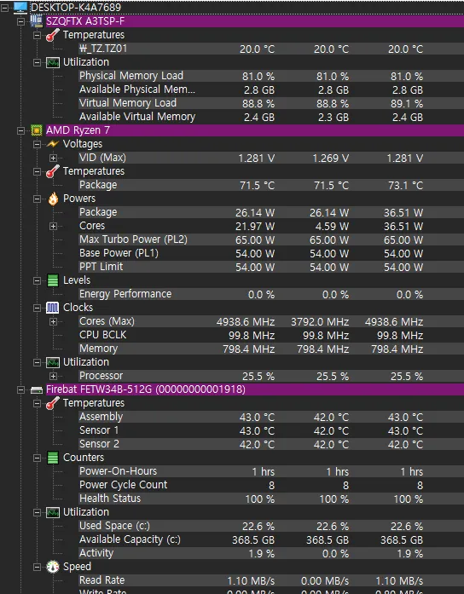The width and height of the screenshot is (464, 594).
Task: Click the Clocks waveform icon
Action: pyautogui.click(x=53, y=308)
